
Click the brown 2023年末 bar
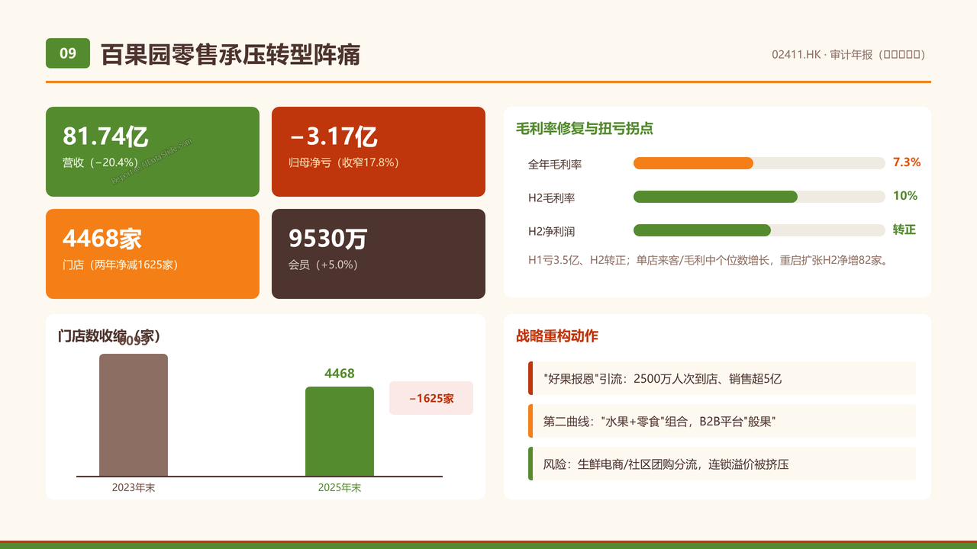tap(134, 415)
